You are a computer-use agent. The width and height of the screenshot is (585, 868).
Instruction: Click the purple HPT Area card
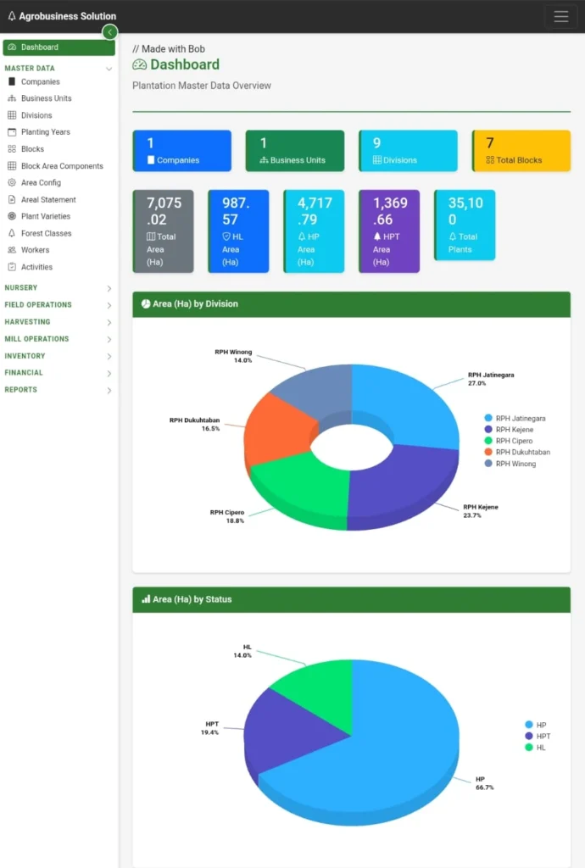[x=389, y=231]
